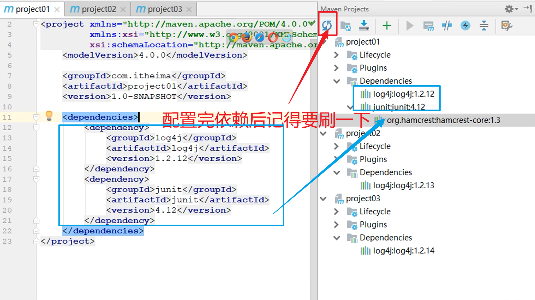
Task: Expand project02 Lifecycle node
Action: pyautogui.click(x=336, y=146)
